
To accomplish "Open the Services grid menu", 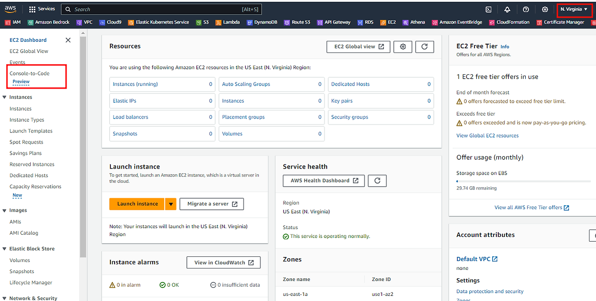I will [42, 9].
